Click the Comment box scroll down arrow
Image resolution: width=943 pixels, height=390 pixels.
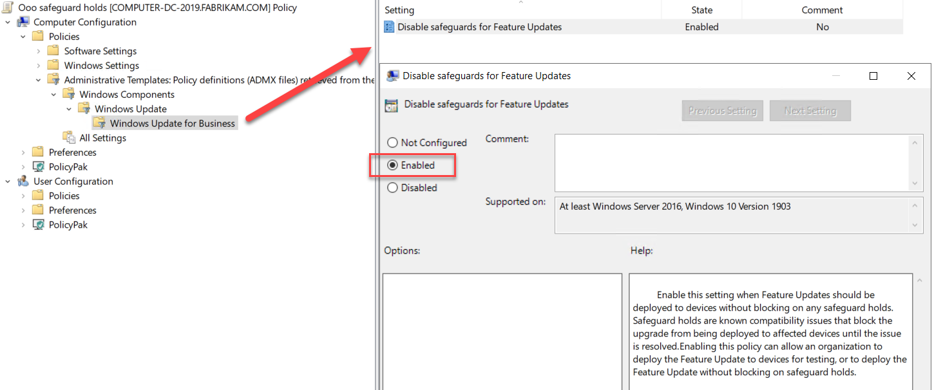pos(916,183)
